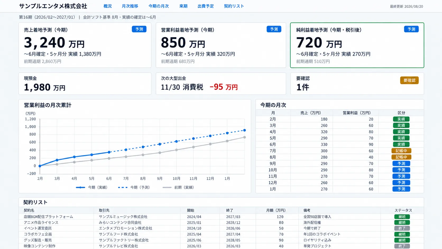This screenshot has width=442, height=249.
Task: Click the 予測 badge on the 営業利益着地予測 card
Action: [x=274, y=29]
